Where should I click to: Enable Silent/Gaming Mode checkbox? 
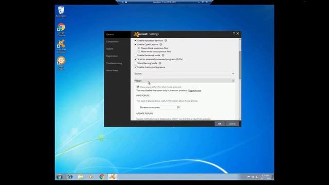[x=136, y=63]
